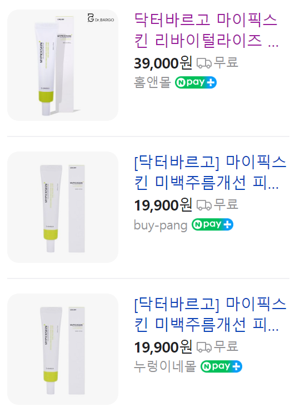Open the 미백주름개선 product title sold by 누렁이네몰
The image size is (300, 406).
pos(211,314)
